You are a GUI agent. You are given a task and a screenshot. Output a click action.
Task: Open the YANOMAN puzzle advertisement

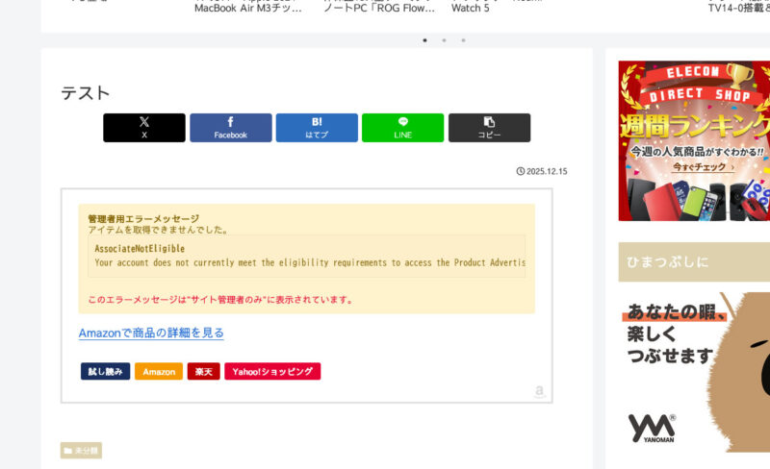pyautogui.click(x=694, y=372)
